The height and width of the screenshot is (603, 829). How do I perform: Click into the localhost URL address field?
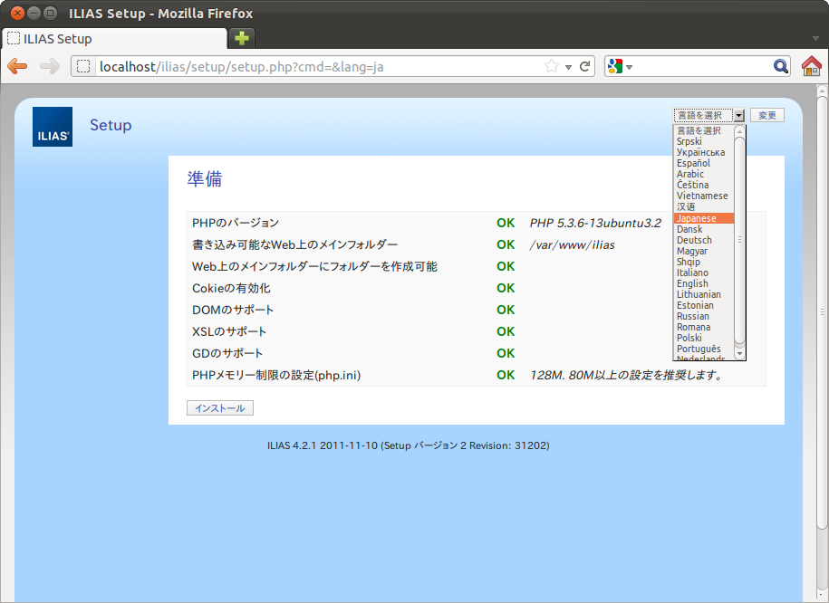317,66
